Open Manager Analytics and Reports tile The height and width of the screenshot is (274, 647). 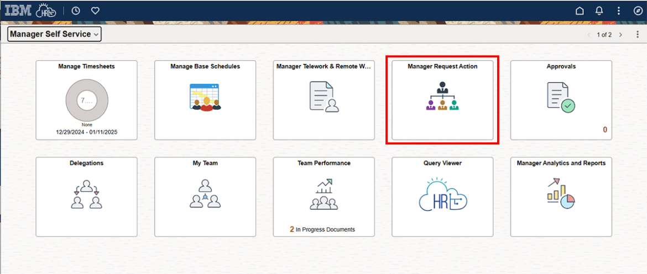561,197
